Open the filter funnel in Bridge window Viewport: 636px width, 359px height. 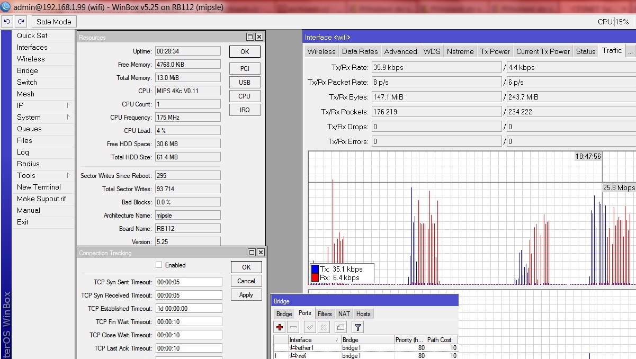(357, 327)
